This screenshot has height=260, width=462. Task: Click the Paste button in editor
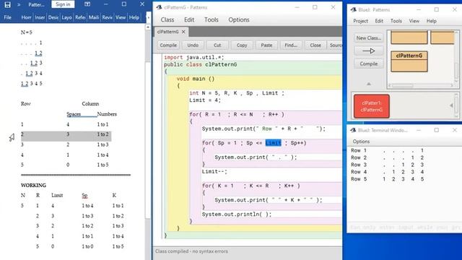click(266, 45)
